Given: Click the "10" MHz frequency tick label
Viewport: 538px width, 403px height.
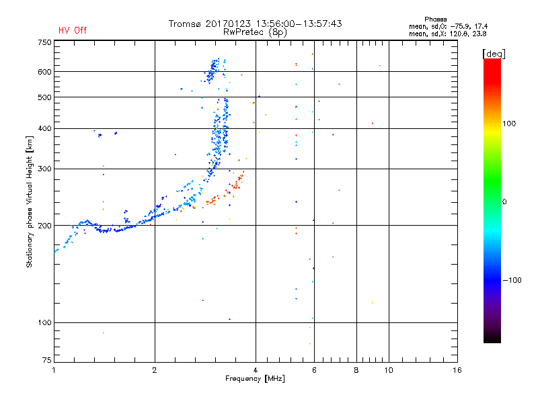Looking at the screenshot, I should 389,370.
